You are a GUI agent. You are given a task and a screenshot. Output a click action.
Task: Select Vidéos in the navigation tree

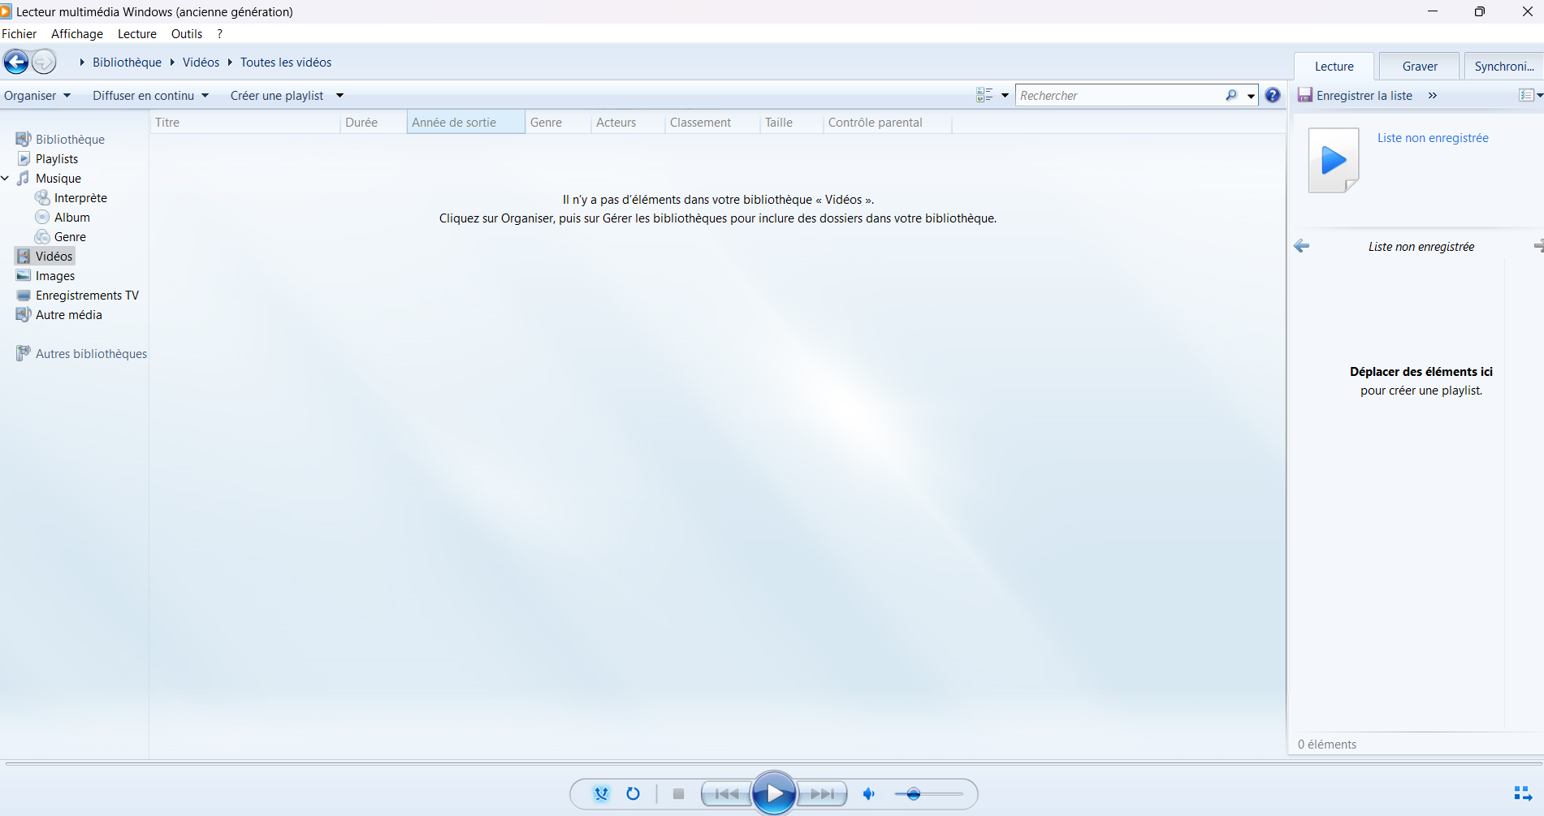(54, 256)
